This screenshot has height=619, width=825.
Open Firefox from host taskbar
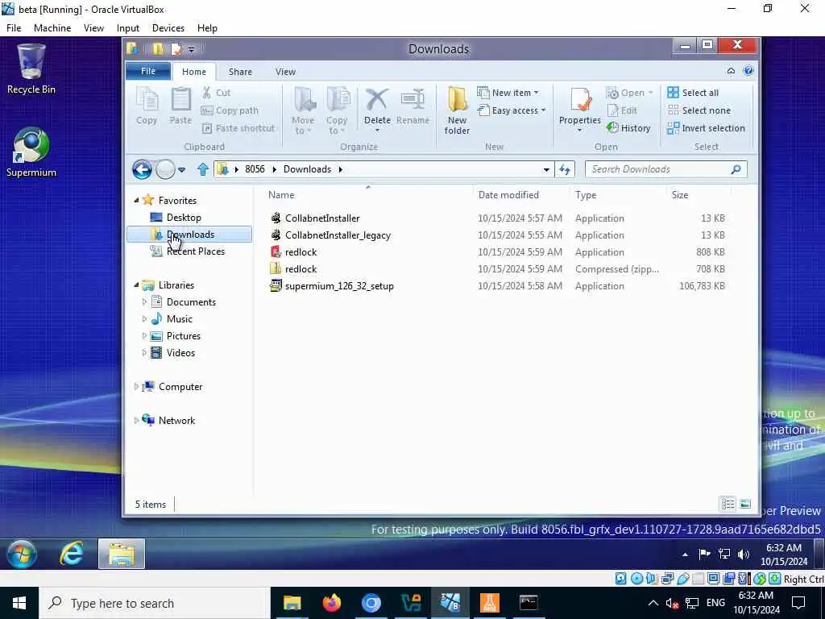coord(331,603)
